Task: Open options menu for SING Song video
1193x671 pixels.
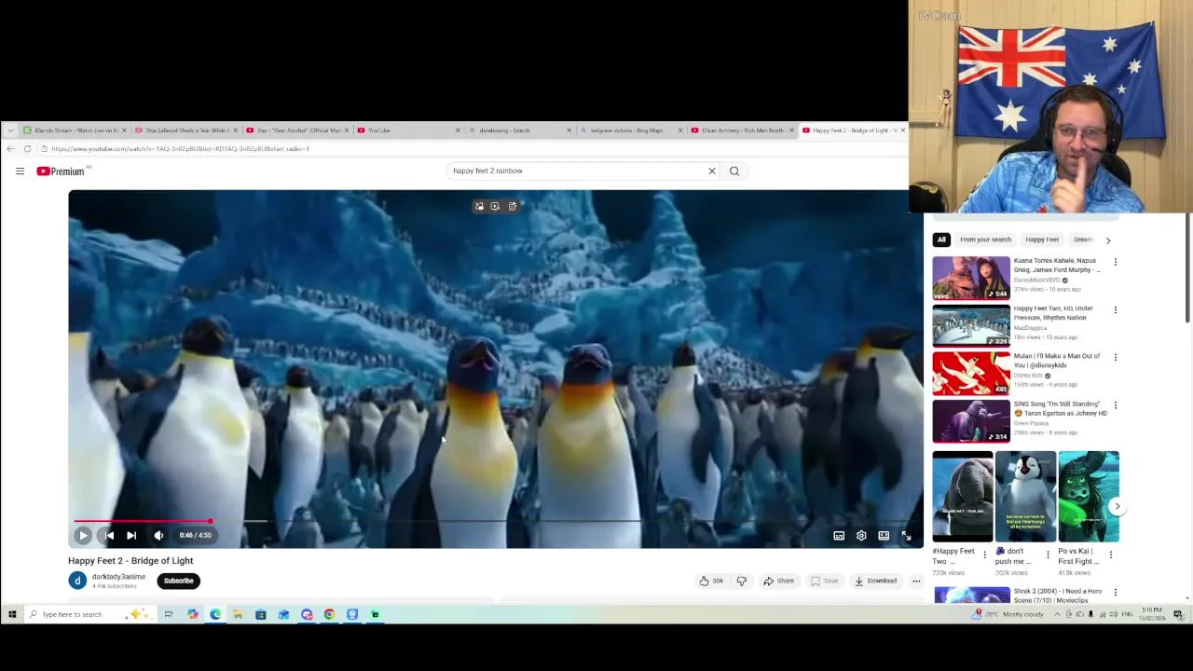Action: pos(1116,405)
